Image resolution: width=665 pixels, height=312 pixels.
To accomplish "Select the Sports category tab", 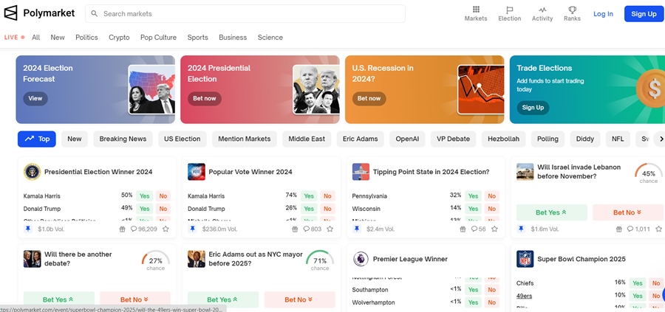I will 197,38.
